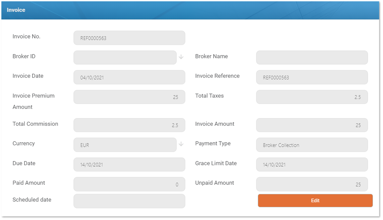The width and height of the screenshot is (383, 220).
Task: Click the Grace Limit Date field
Action: click(312, 165)
